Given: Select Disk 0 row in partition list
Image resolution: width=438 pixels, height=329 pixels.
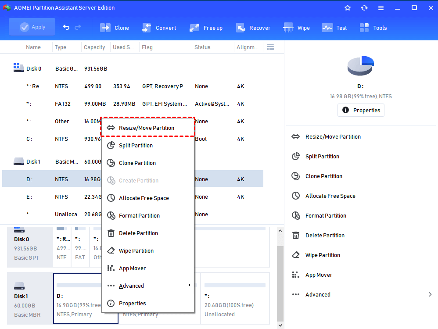Looking at the screenshot, I should (133, 68).
